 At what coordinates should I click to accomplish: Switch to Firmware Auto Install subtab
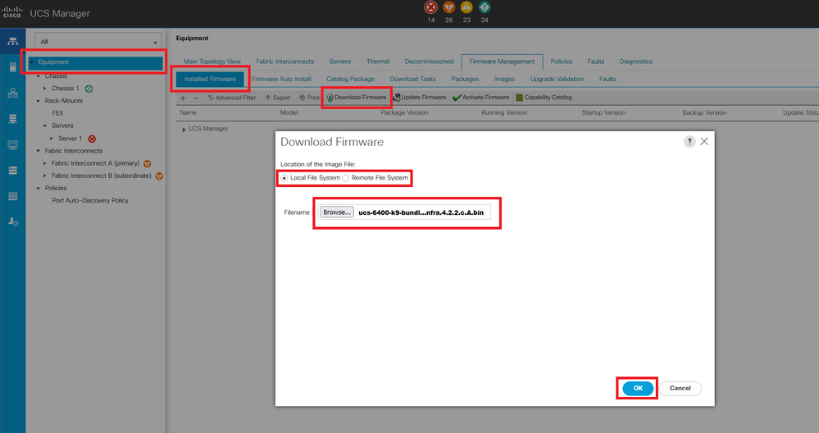(x=281, y=79)
